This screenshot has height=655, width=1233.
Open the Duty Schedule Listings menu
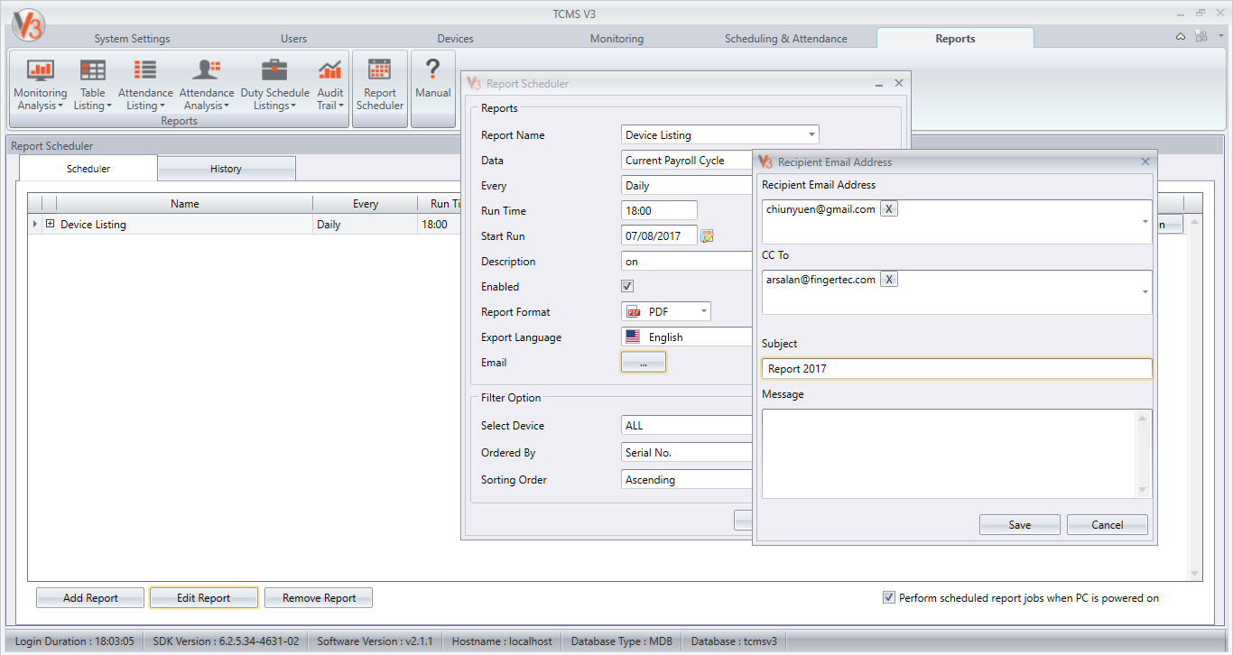(274, 84)
